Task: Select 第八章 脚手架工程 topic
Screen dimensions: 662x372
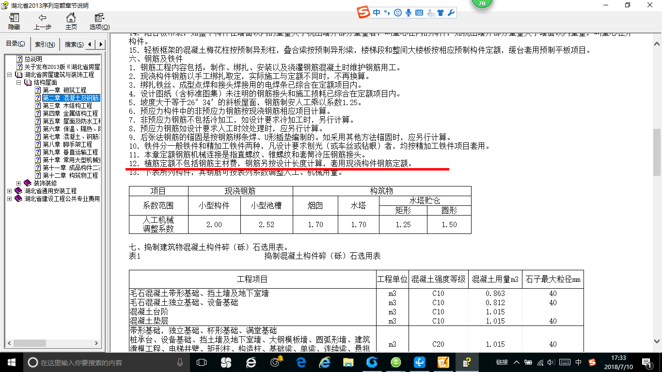Action: pyautogui.click(x=67, y=144)
